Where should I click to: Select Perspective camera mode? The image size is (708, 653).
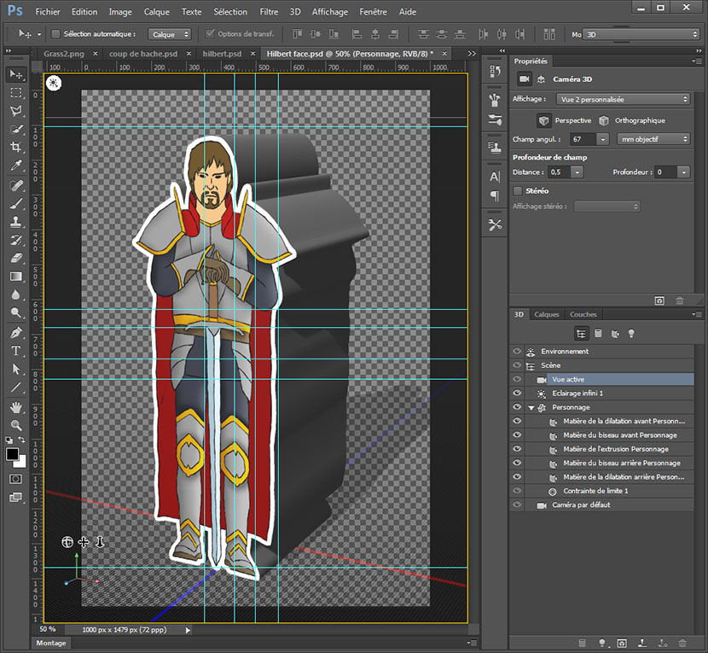coord(565,120)
